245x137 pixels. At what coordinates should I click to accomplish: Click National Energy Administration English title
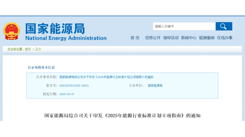pyautogui.click(x=66, y=38)
